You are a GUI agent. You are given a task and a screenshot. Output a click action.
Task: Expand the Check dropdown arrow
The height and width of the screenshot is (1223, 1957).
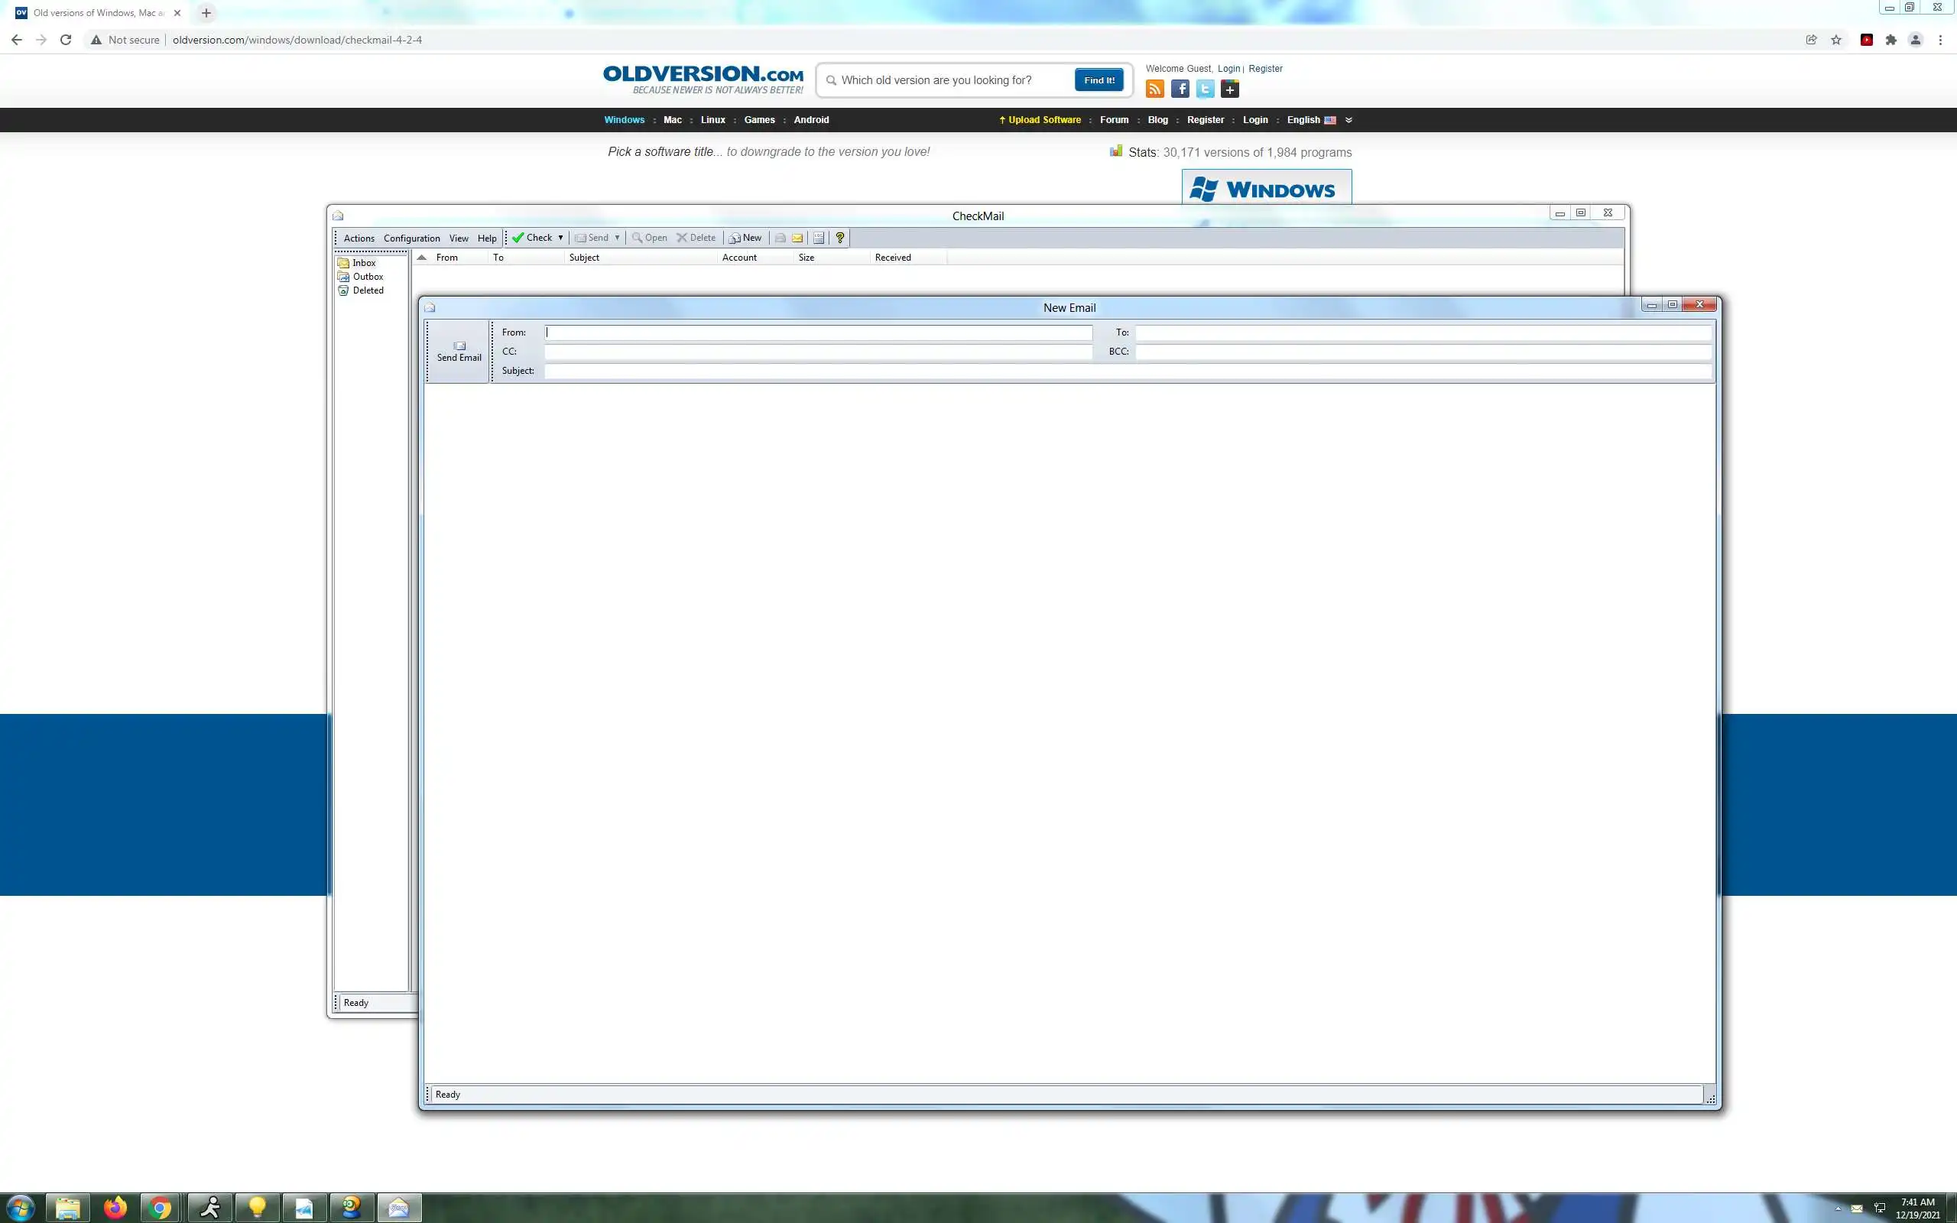[560, 238]
